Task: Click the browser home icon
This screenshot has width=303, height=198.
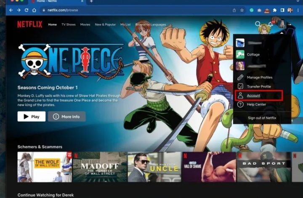Action: point(34,10)
